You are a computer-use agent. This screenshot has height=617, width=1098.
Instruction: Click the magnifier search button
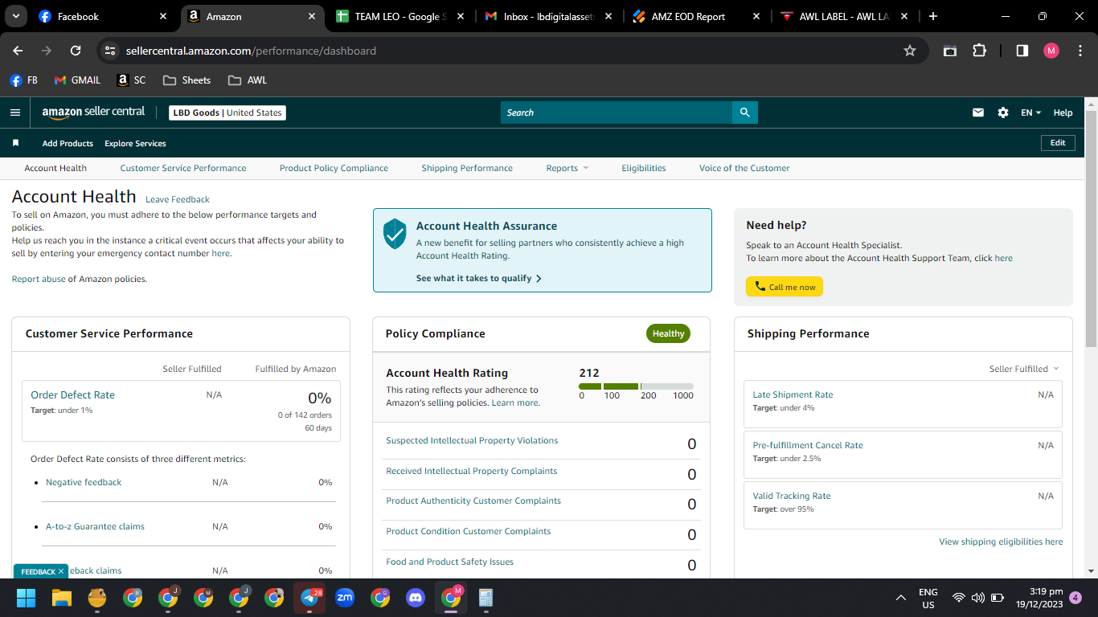pyautogui.click(x=744, y=112)
